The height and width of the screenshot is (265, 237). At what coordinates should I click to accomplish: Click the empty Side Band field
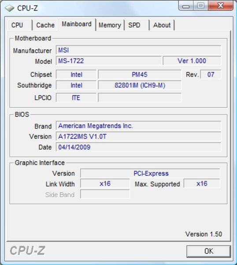click(x=105, y=194)
